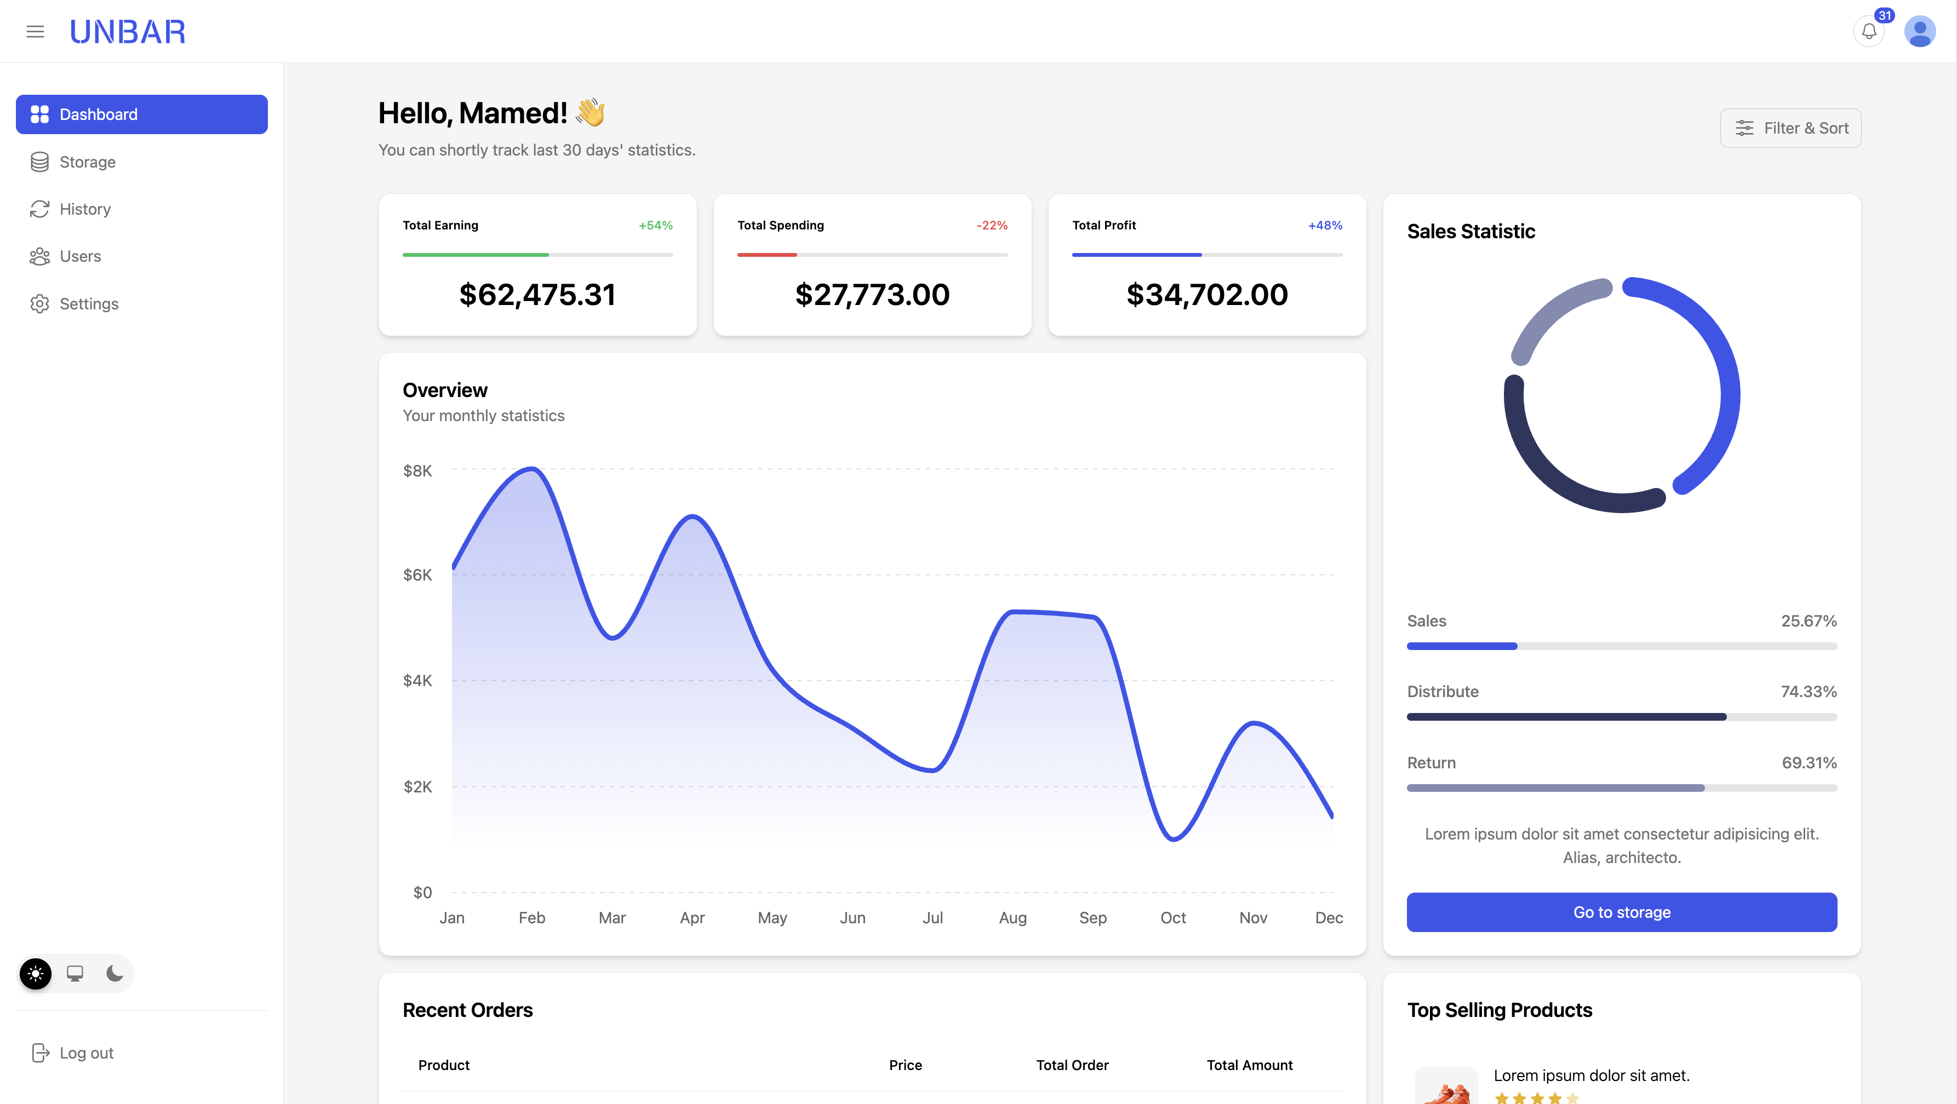Open the Users menu item
The image size is (1957, 1104).
click(x=80, y=257)
